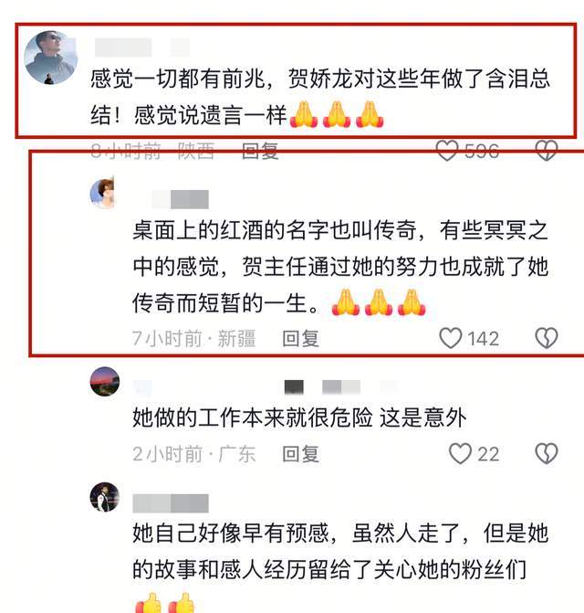Open sunset avatar of the Guangdong commenter

point(105,382)
